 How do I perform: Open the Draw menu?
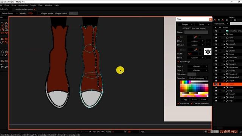coord(7,5)
